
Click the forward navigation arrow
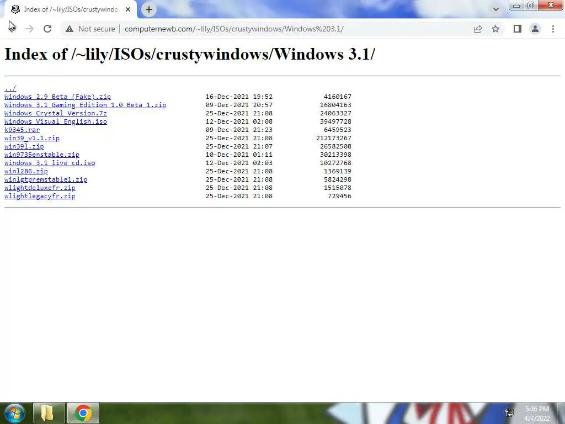click(30, 29)
